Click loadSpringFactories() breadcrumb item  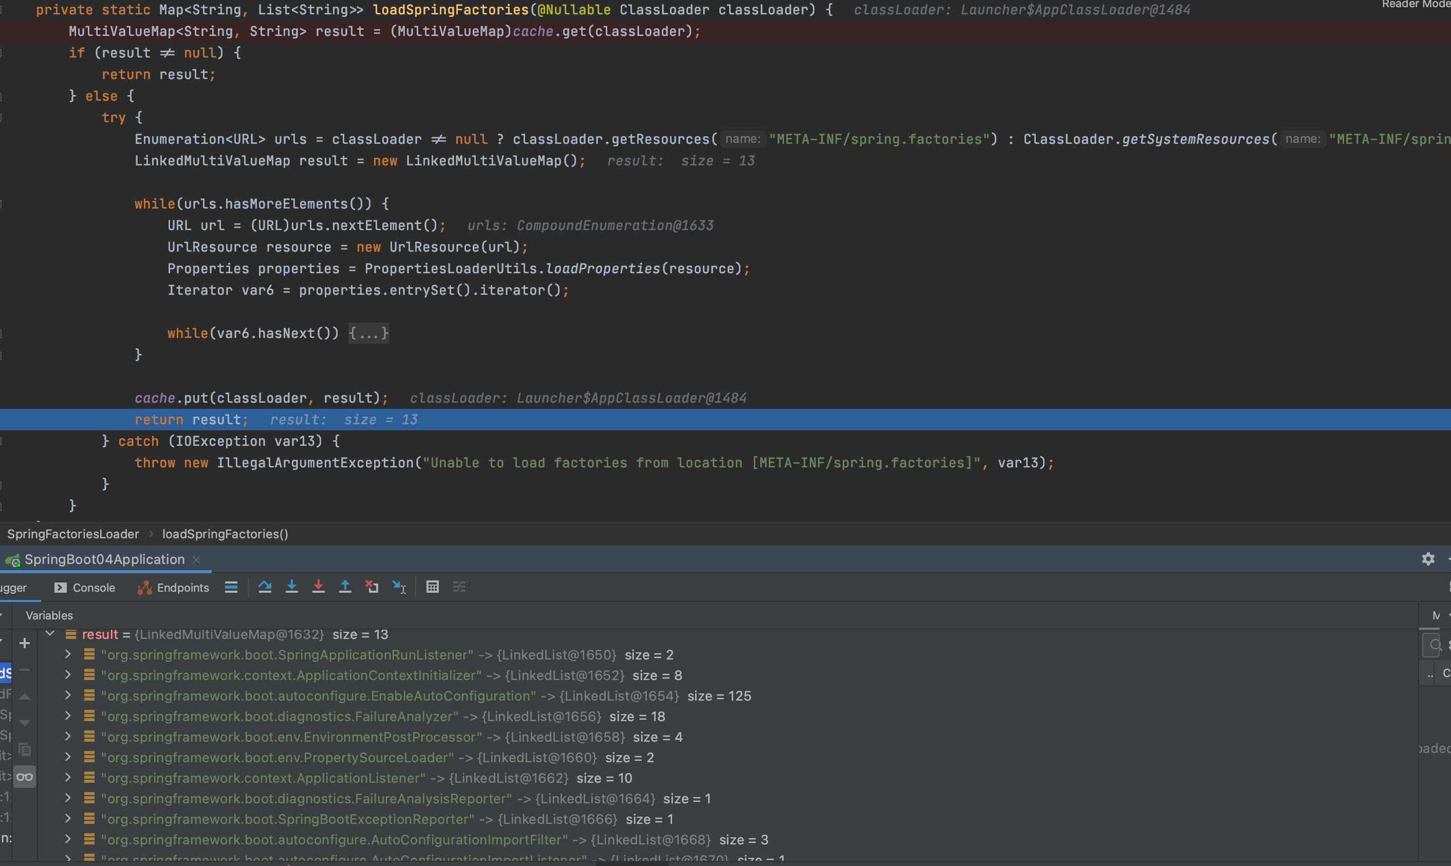click(x=225, y=534)
